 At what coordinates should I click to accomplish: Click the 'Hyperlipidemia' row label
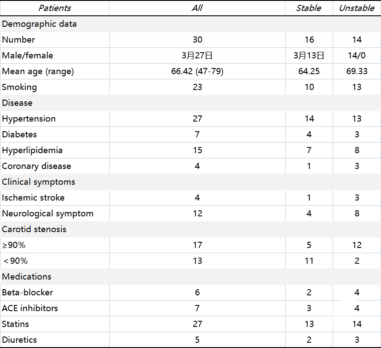[x=32, y=150]
